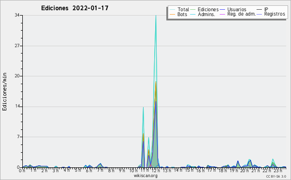Click the 0 h x-axis label
Image resolution: width=291 pixels, height=180 pixels.
click(x=22, y=170)
